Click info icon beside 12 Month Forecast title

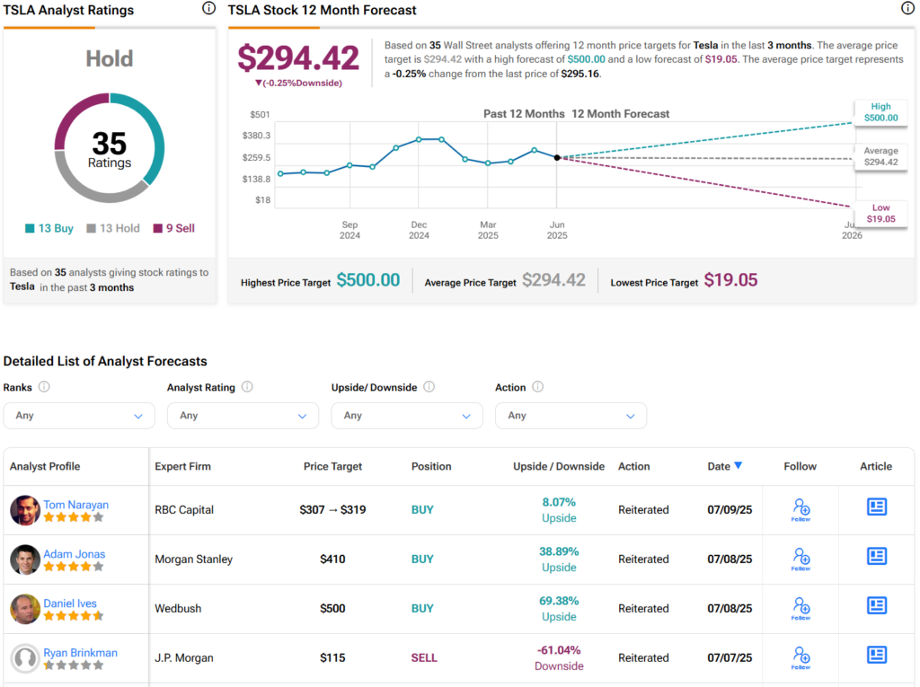point(907,9)
